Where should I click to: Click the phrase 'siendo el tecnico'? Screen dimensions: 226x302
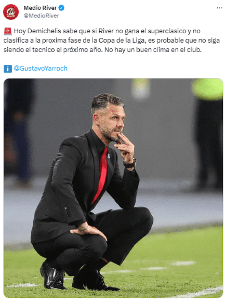tap(29, 50)
